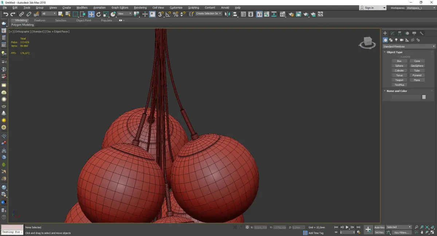The image size is (437, 236).
Task: Open the Graph Editors menu
Action: tap(120, 8)
